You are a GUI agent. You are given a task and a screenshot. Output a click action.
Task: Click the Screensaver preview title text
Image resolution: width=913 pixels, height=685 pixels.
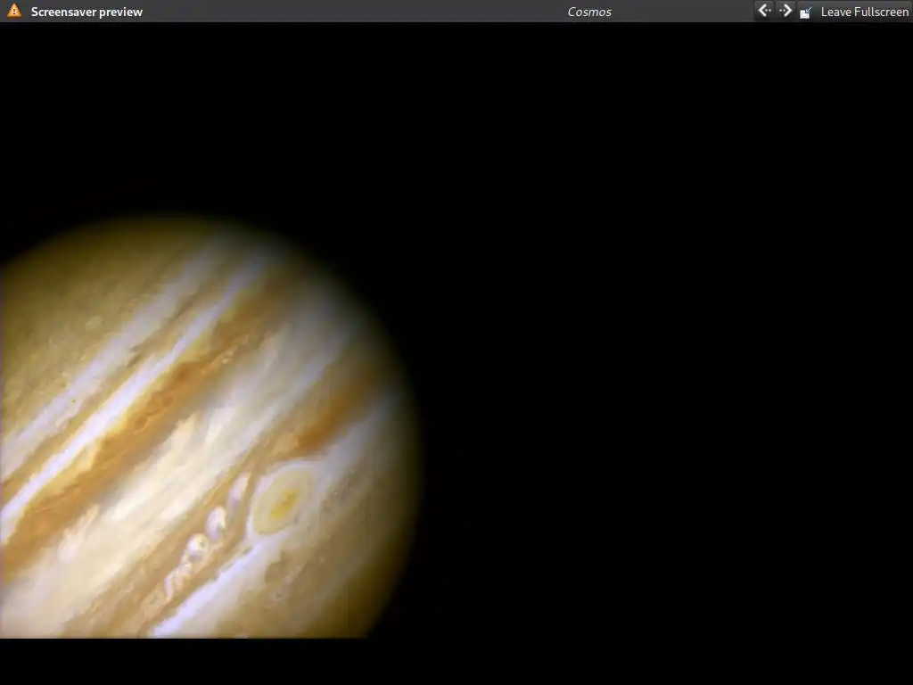pyautogui.click(x=86, y=12)
